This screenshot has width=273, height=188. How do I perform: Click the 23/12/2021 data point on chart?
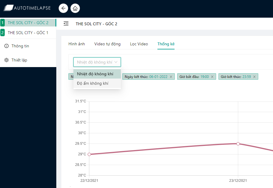[238, 144]
